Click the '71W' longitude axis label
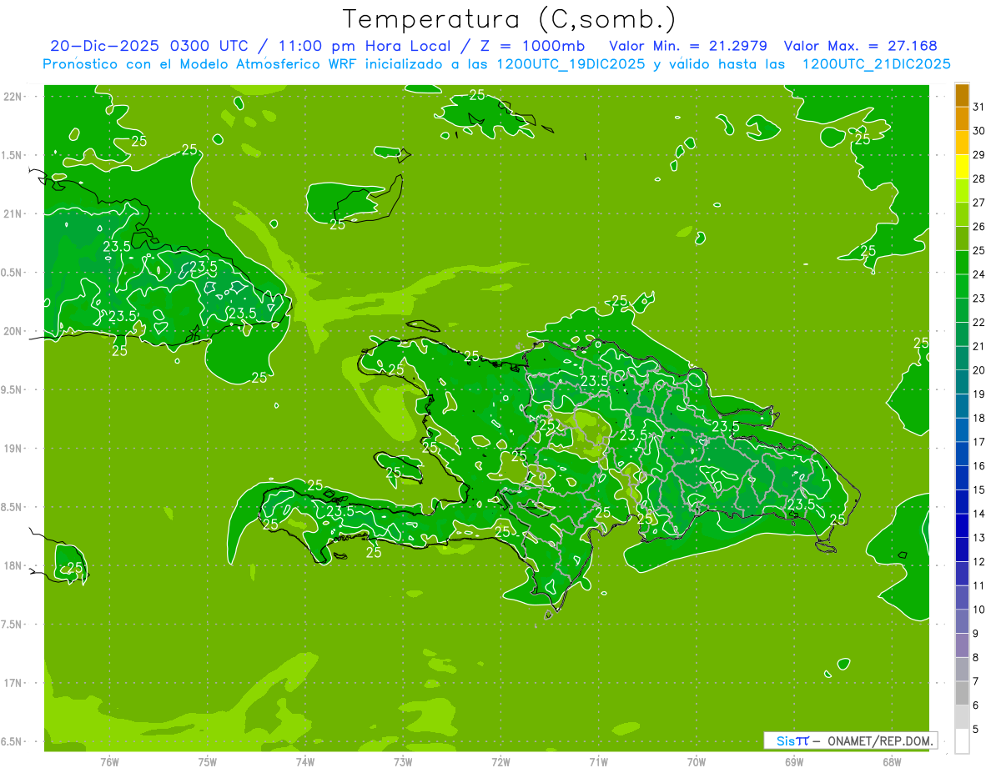Screen dimensions: 1001x773 point(598,762)
